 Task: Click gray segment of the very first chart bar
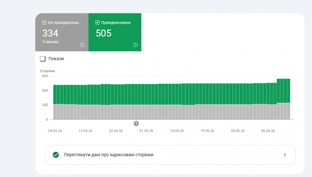(x=55, y=111)
